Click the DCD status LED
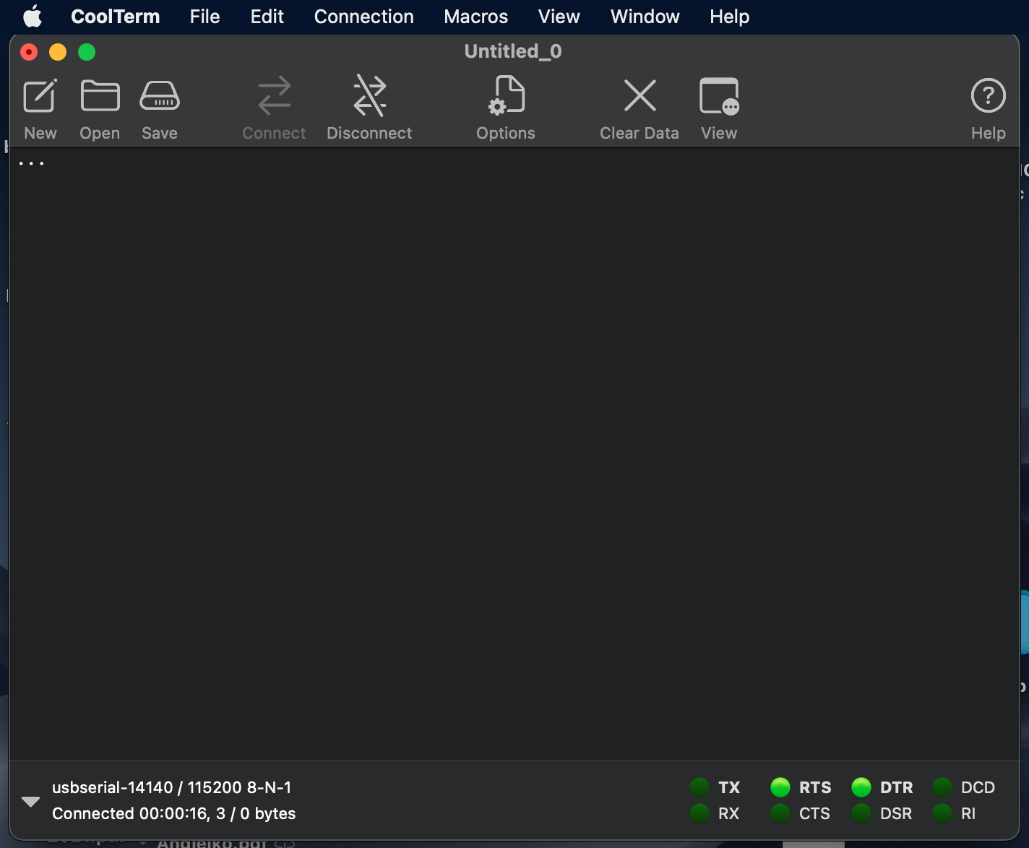The width and height of the screenshot is (1029, 848). coord(942,787)
